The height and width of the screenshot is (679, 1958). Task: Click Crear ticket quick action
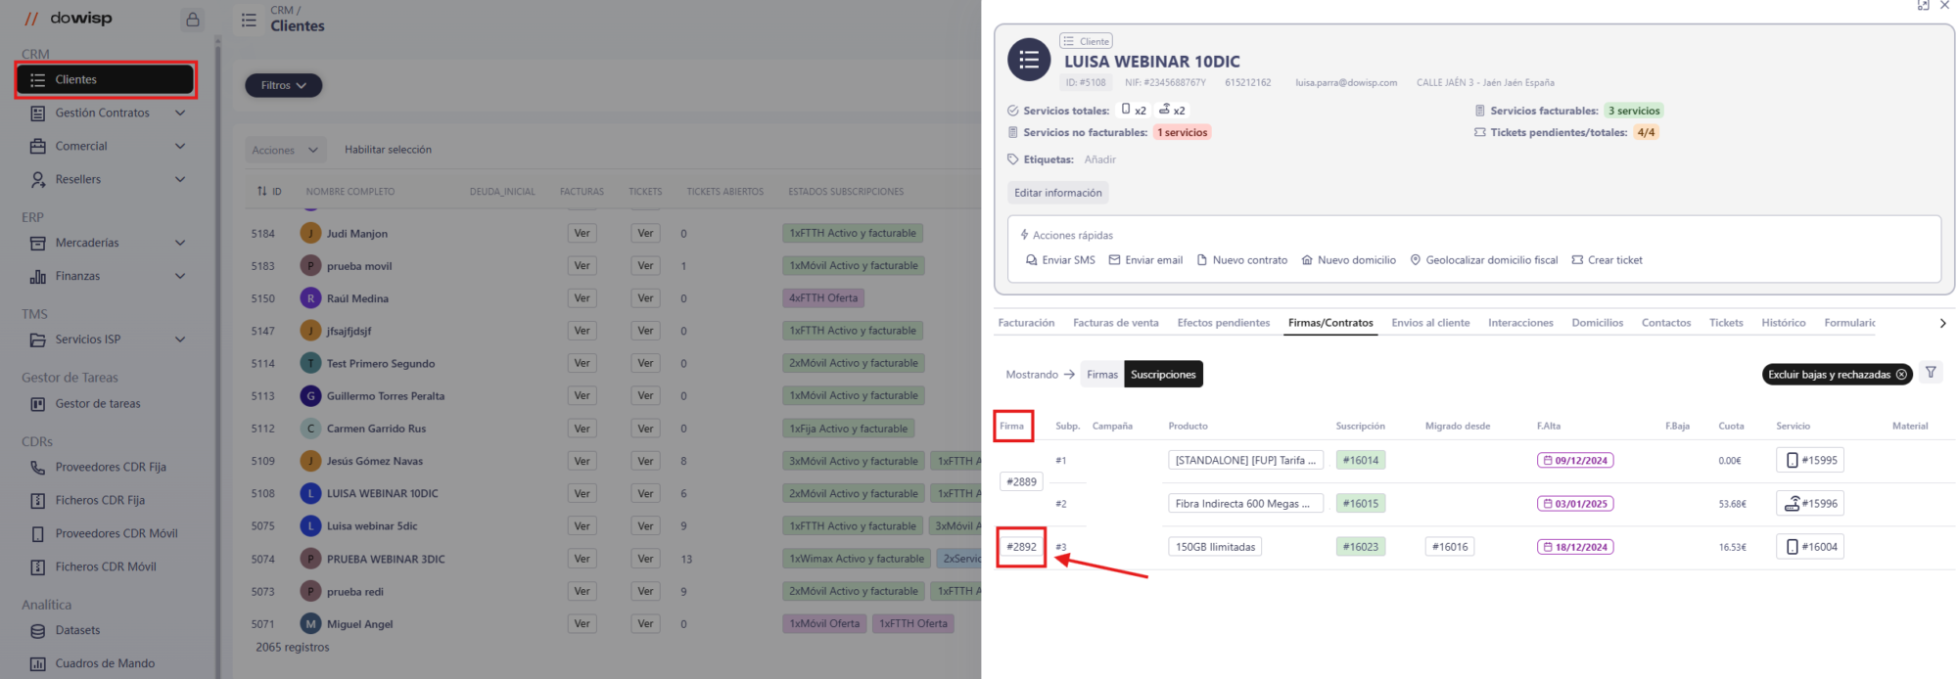[x=1607, y=260]
